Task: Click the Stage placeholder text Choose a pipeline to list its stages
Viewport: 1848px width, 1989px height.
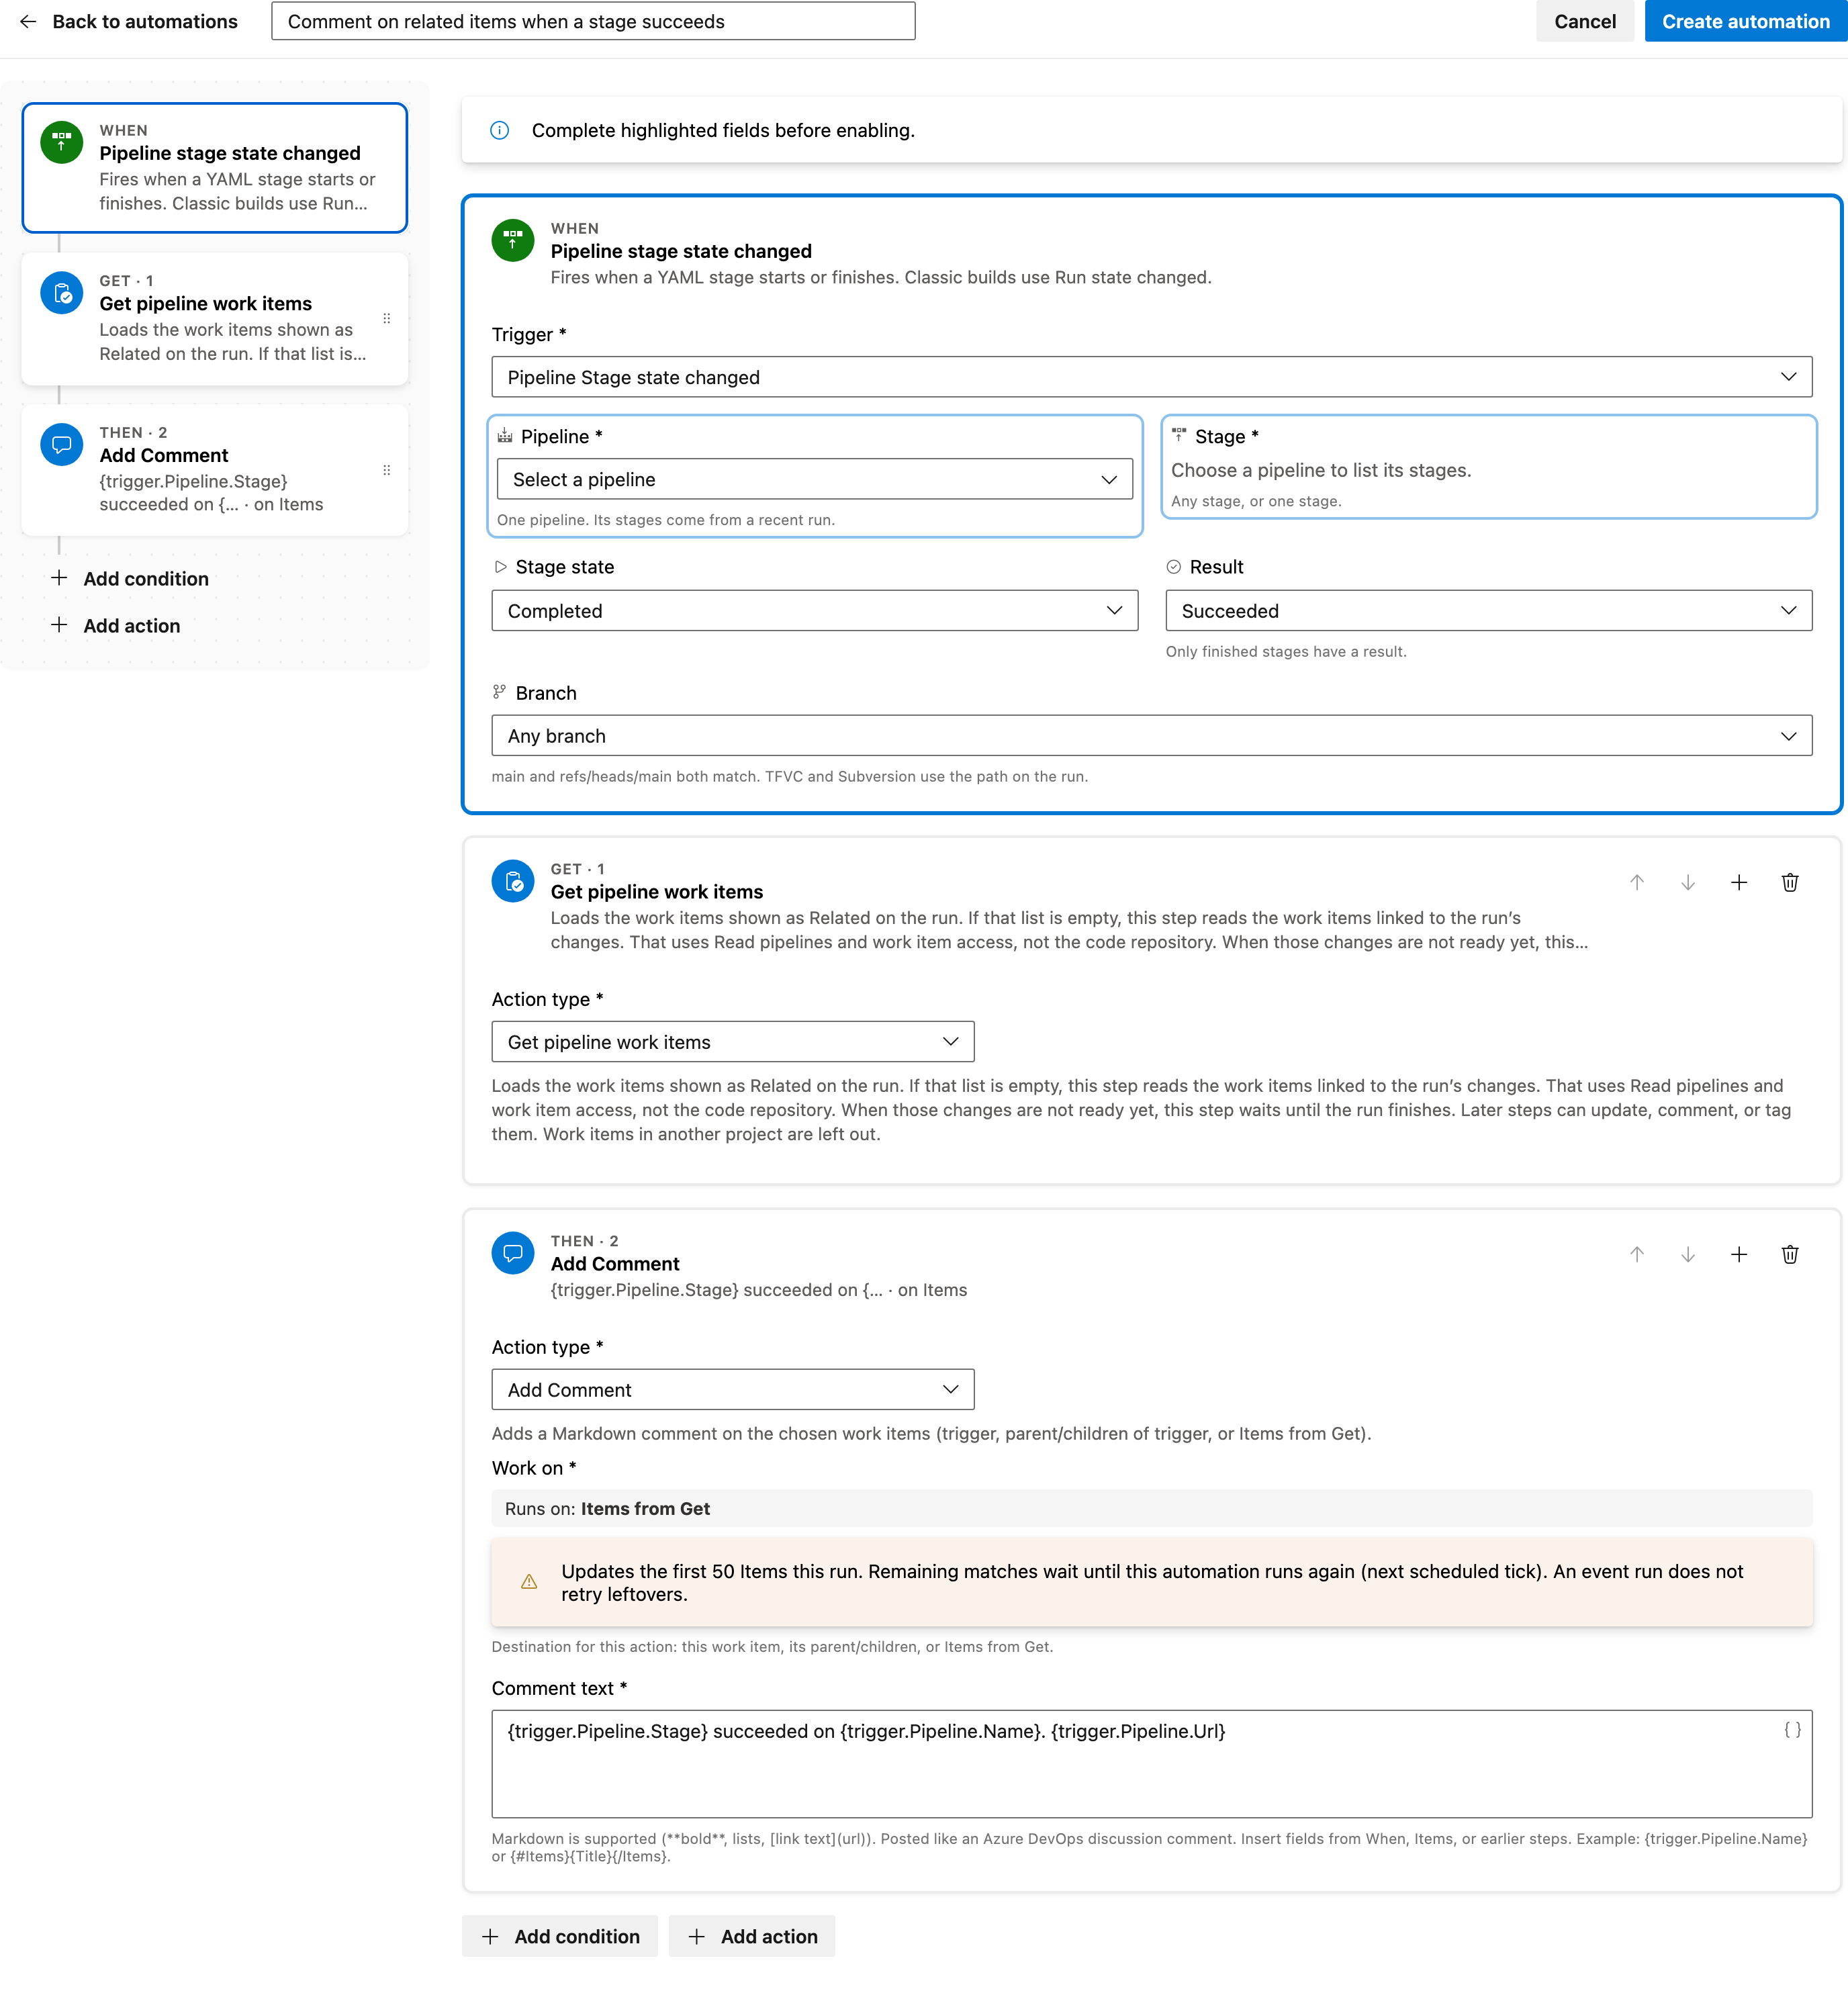Action: 1320,470
